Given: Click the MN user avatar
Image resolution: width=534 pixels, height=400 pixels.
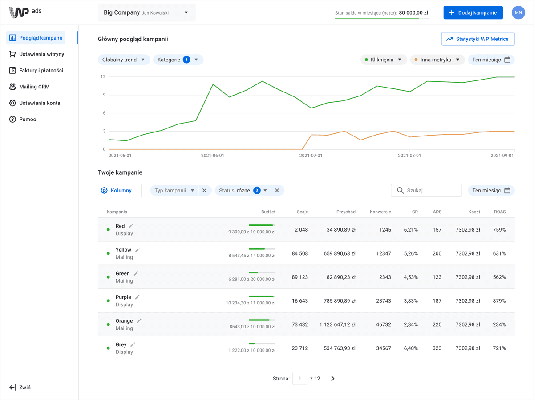Looking at the screenshot, I should pos(518,12).
